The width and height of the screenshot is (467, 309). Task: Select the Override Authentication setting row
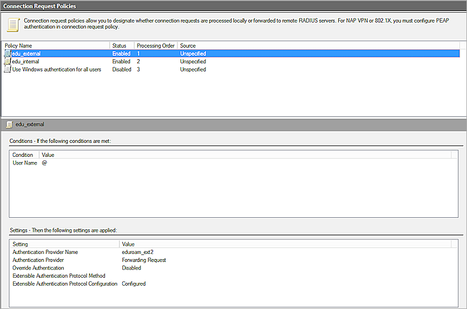click(38, 268)
